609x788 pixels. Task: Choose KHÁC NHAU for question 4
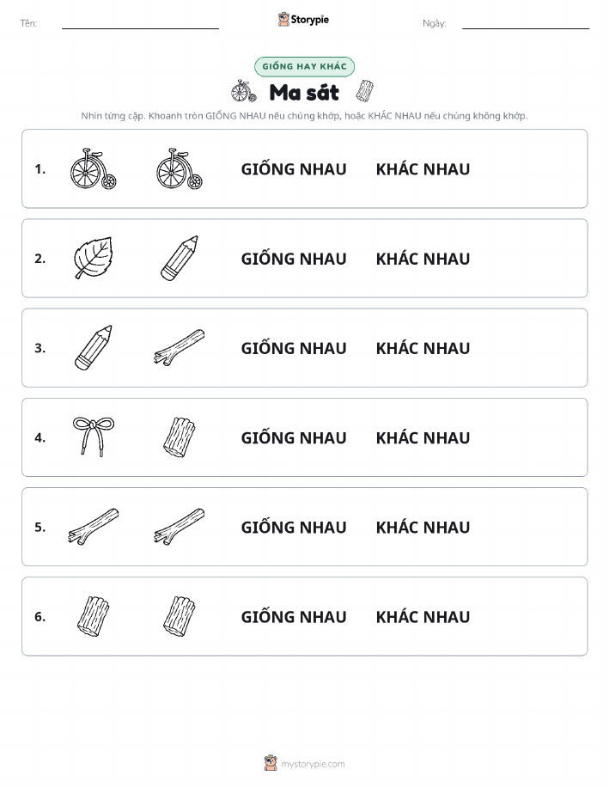(423, 437)
